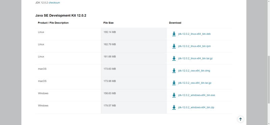The width and height of the screenshot is (270, 125).
Task: Click the Product / File Description header
Action: pyautogui.click(x=53, y=23)
